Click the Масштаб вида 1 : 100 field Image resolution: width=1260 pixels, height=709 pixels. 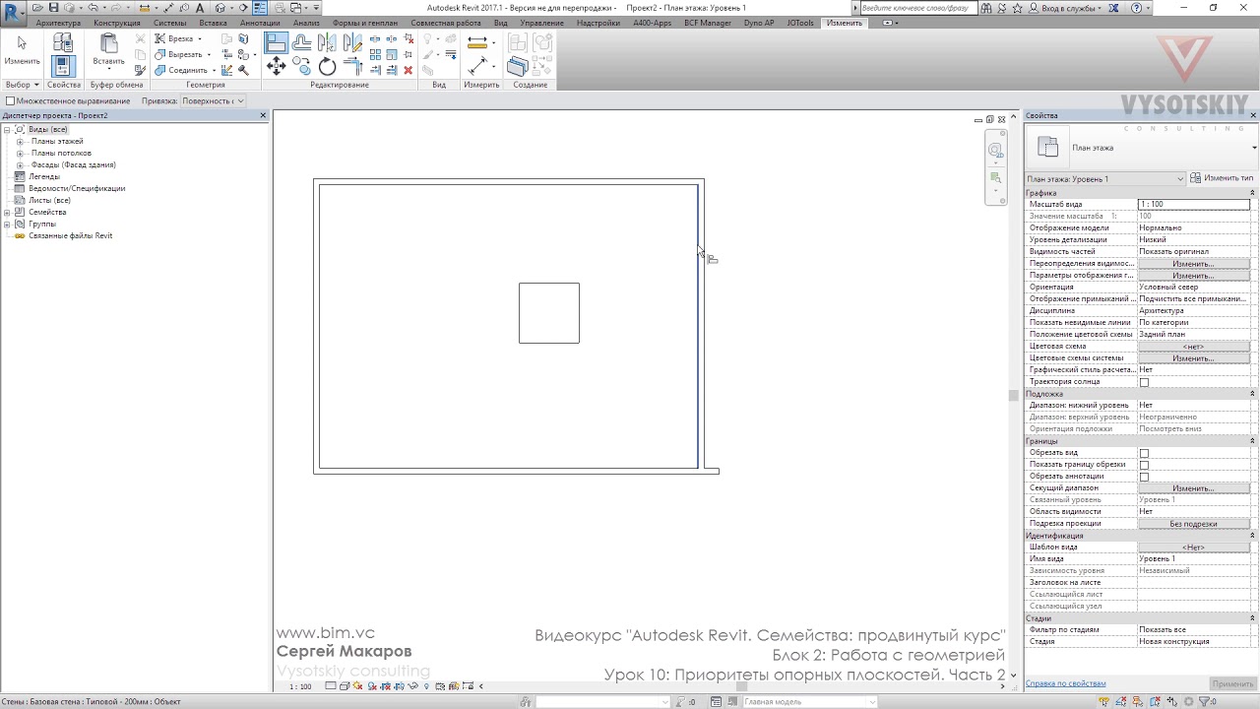(1193, 204)
